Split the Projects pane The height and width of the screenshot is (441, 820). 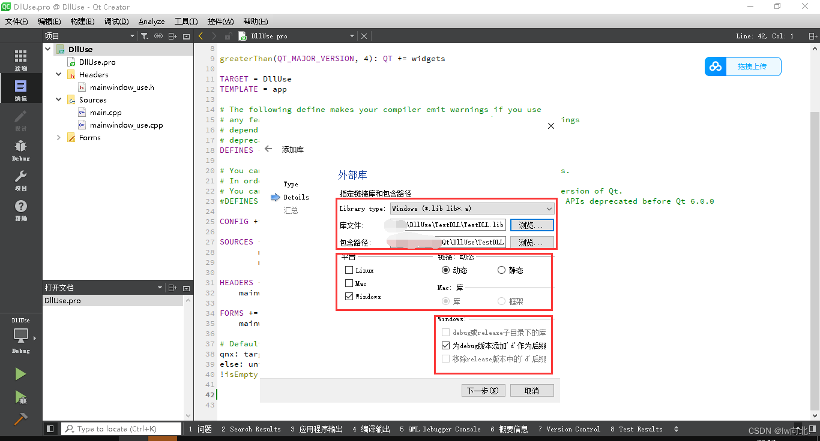(x=173, y=36)
